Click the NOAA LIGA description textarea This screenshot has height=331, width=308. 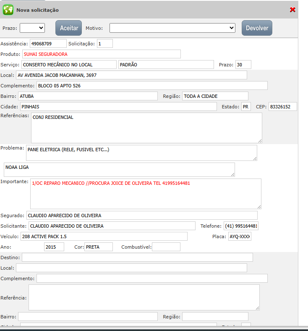(x=119, y=170)
